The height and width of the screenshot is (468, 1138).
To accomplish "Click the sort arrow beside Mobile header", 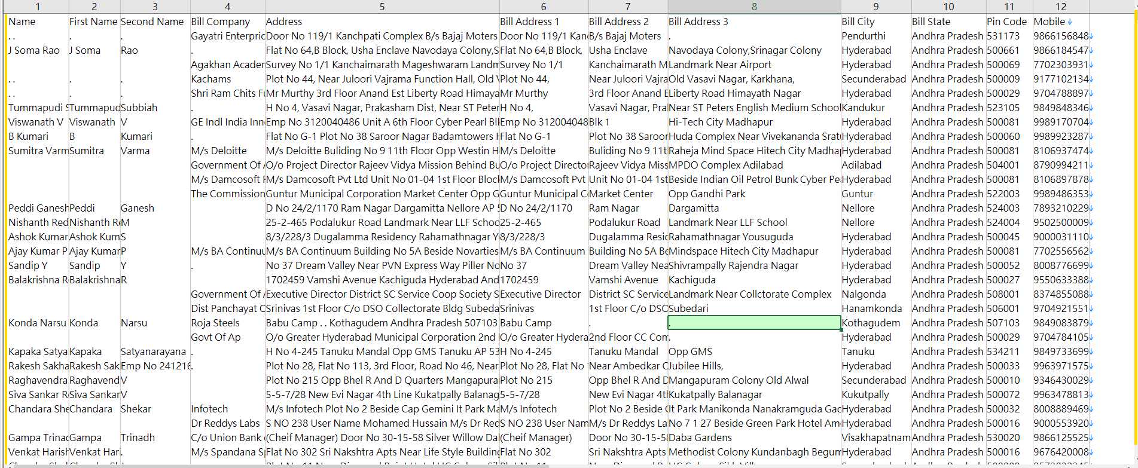I will [x=1070, y=22].
